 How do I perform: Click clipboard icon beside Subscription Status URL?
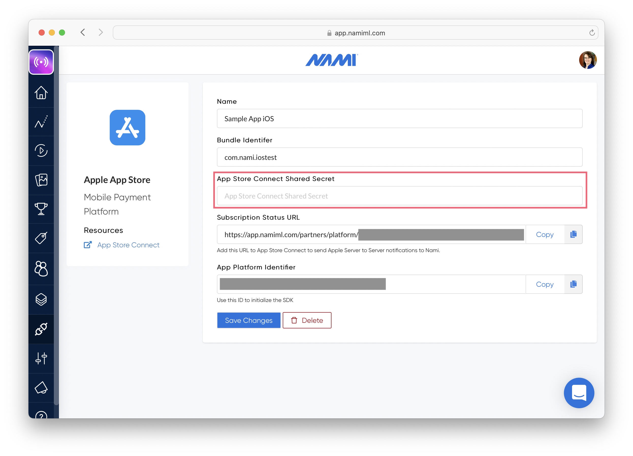(x=573, y=234)
